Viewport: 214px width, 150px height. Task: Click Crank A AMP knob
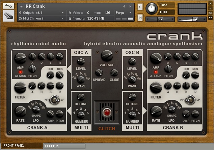point(20,58)
